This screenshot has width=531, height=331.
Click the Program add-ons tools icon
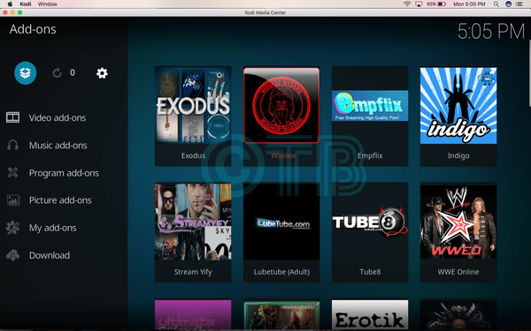(x=13, y=173)
